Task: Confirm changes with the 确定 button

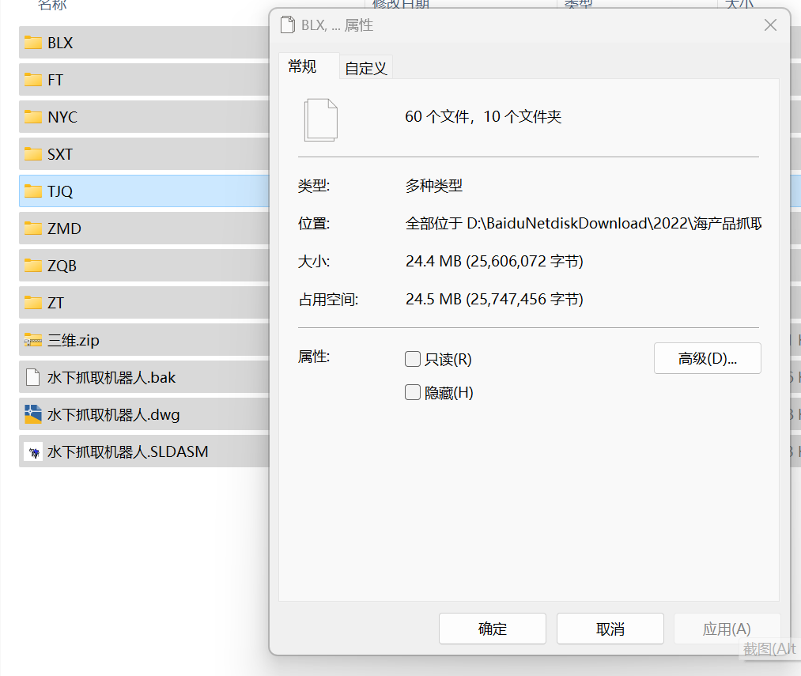Action: pyautogui.click(x=492, y=628)
